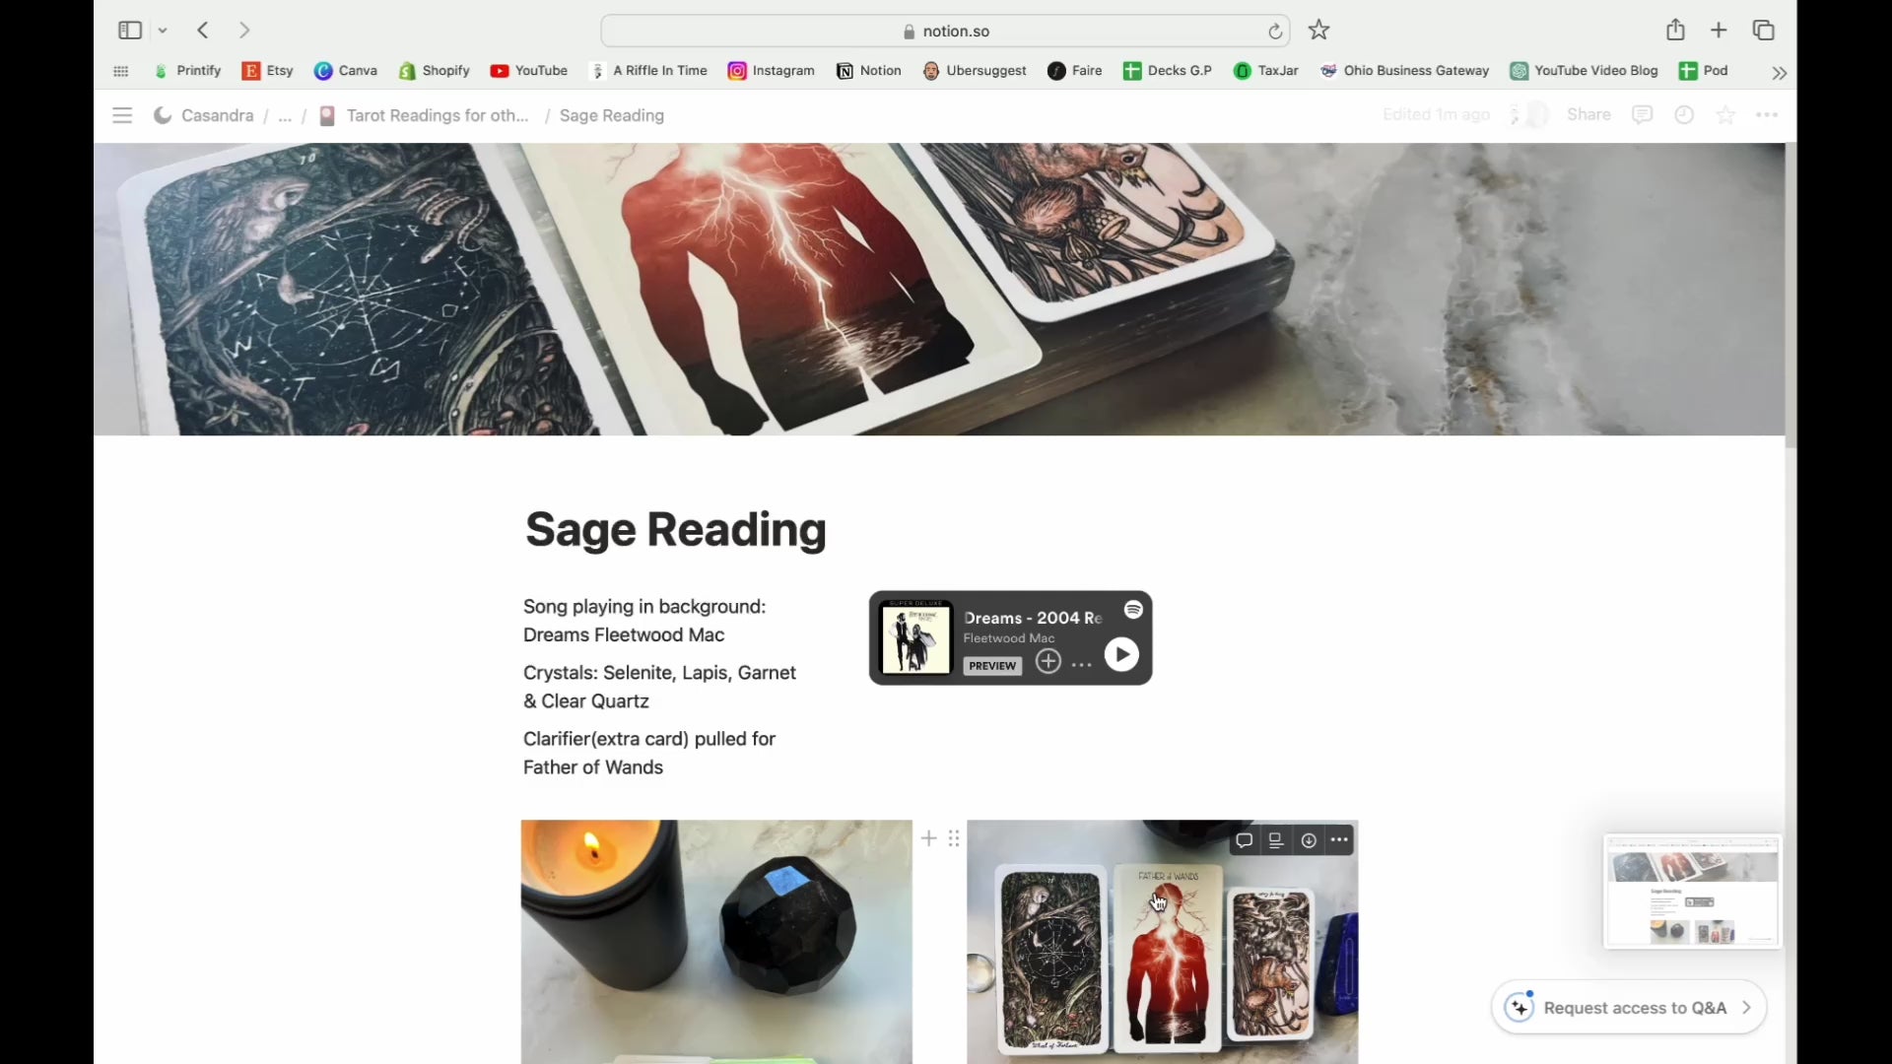Image resolution: width=1892 pixels, height=1064 pixels.
Task: Open image block more options menu
Action: (x=1339, y=840)
